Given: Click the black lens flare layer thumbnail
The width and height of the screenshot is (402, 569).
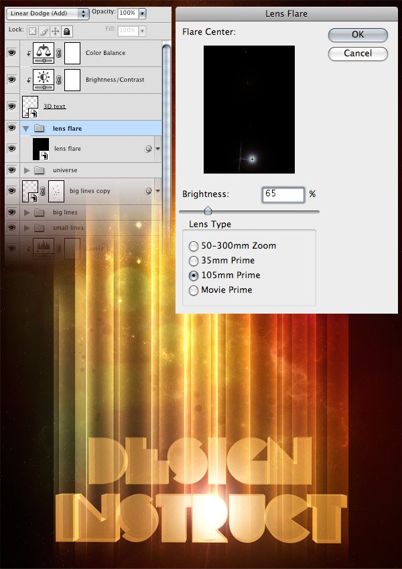Looking at the screenshot, I should (x=41, y=149).
